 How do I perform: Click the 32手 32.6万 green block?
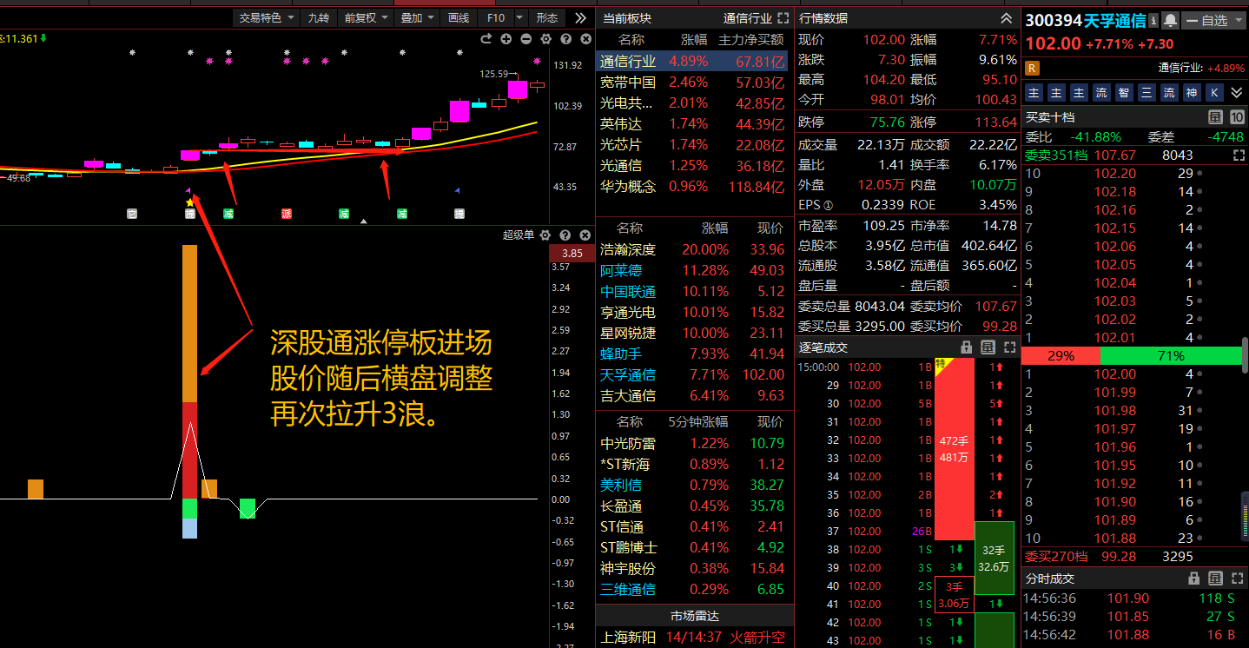coord(994,558)
